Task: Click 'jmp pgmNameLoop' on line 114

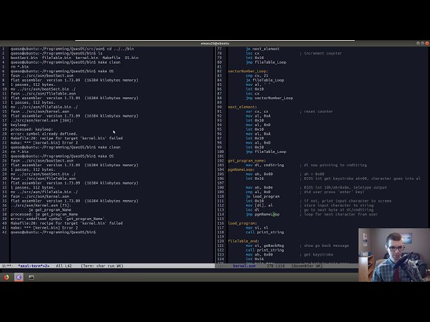Action: tap(263, 215)
